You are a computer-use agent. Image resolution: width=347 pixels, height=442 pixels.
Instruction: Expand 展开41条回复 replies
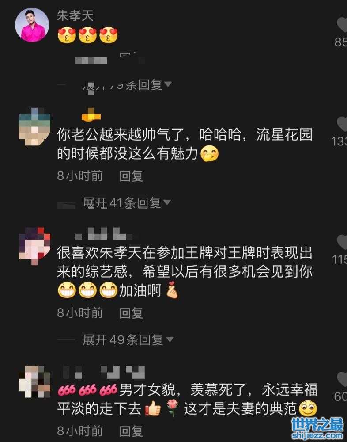[x=127, y=203]
